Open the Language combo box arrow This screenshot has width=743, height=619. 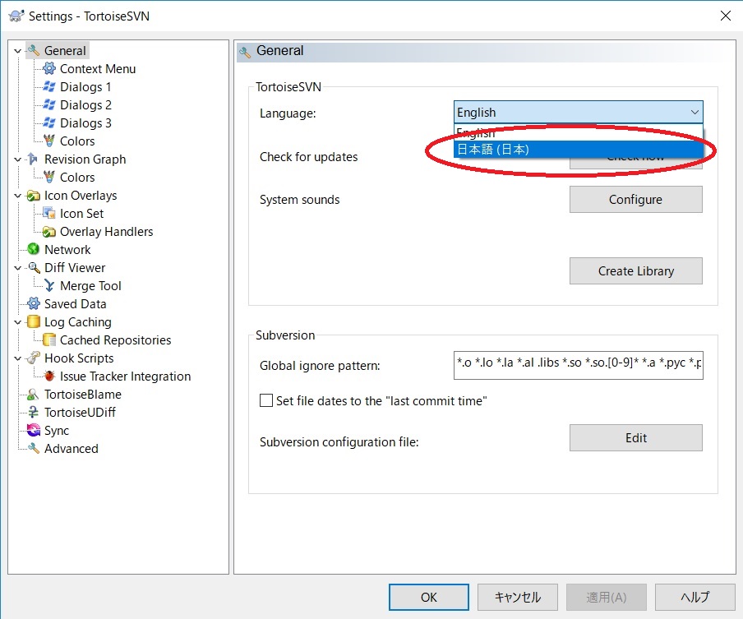(x=695, y=113)
